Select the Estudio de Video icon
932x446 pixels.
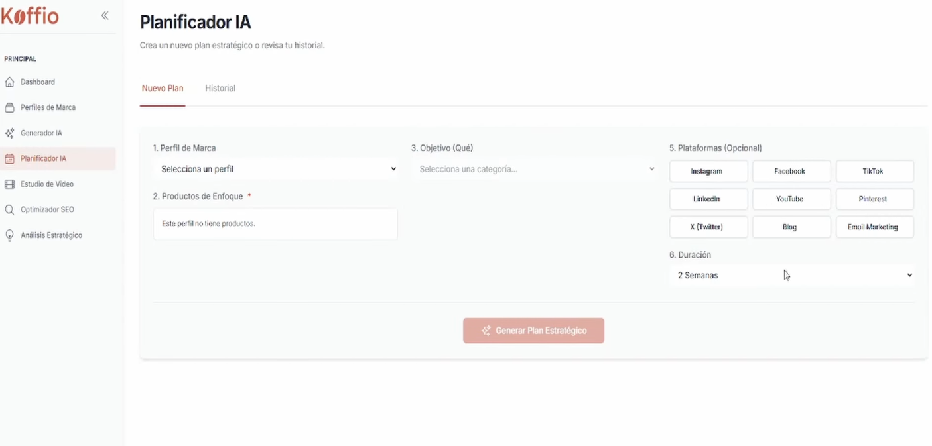click(9, 184)
